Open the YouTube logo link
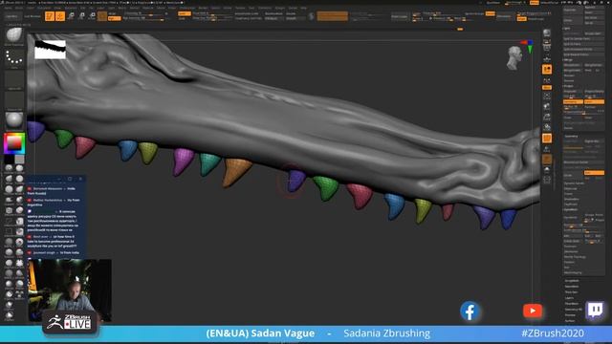612x344 pixels. [x=533, y=312]
